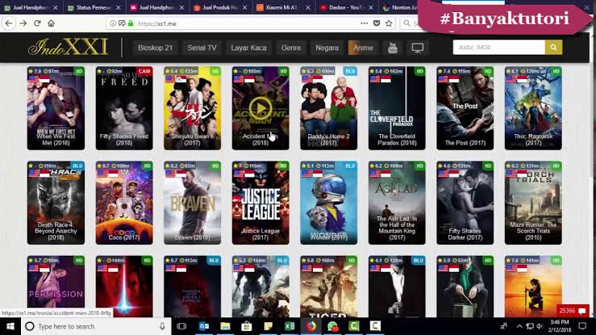
Task: Open the Bioskop 21 menu
Action: point(155,48)
